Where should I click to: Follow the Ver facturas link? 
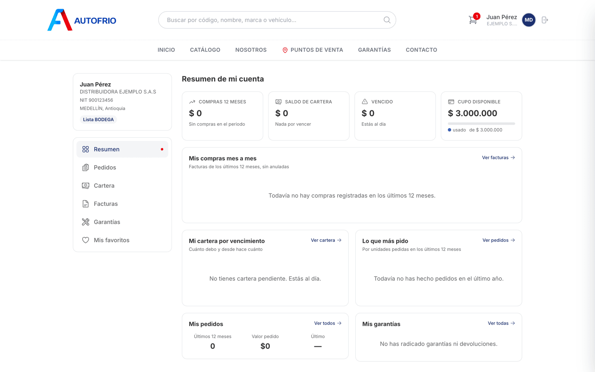point(498,157)
